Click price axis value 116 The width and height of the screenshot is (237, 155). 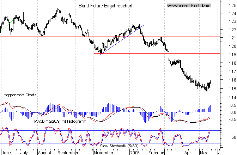(232, 80)
